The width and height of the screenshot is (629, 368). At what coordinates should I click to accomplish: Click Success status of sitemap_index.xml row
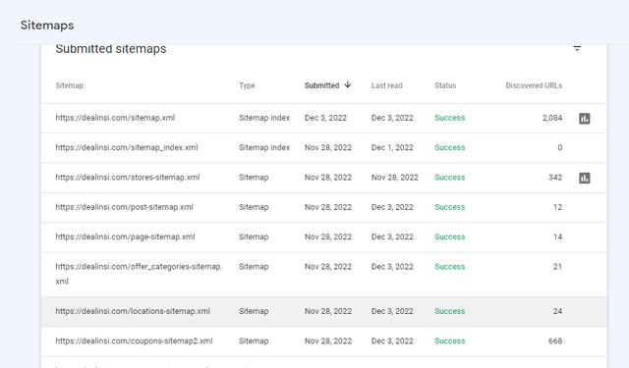point(450,147)
